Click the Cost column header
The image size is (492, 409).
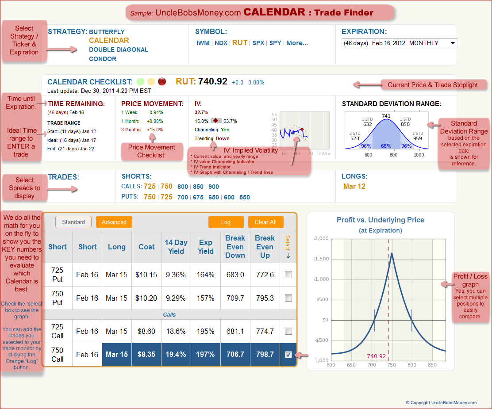146,247
